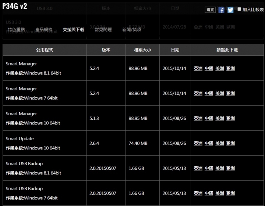Tick the 加入比較表 checkbox
Image resolution: width=265 pixels, height=206 pixels.
(239, 9)
